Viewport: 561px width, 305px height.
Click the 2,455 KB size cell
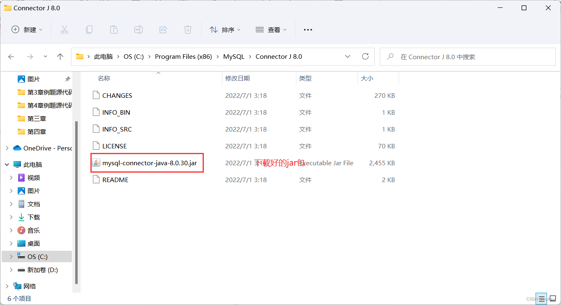click(x=382, y=163)
